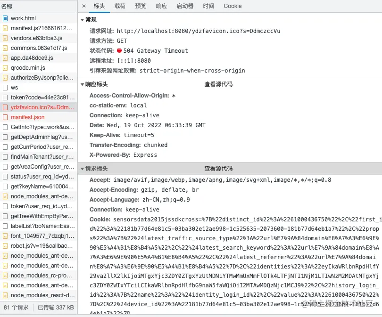Click the script icon for vendors.e63bfba3.js
The image size is (382, 317).
(x=5, y=38)
